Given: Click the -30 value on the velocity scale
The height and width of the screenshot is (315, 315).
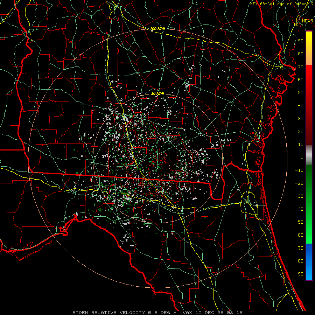Looking at the screenshot, I should coord(299,196).
